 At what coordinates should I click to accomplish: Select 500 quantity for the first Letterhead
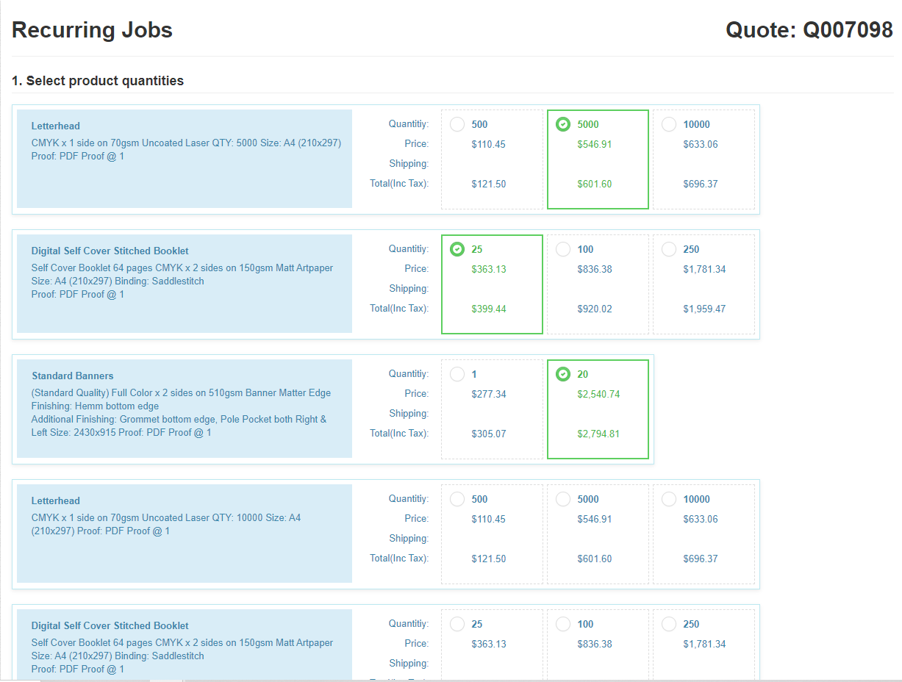(457, 124)
